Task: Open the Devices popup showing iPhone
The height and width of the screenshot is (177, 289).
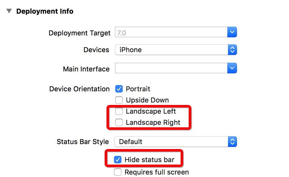Action: [176, 50]
